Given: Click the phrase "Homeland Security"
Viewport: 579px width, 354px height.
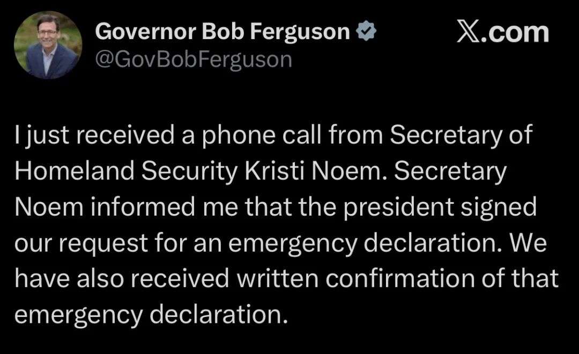Looking at the screenshot, I should click(x=125, y=172).
